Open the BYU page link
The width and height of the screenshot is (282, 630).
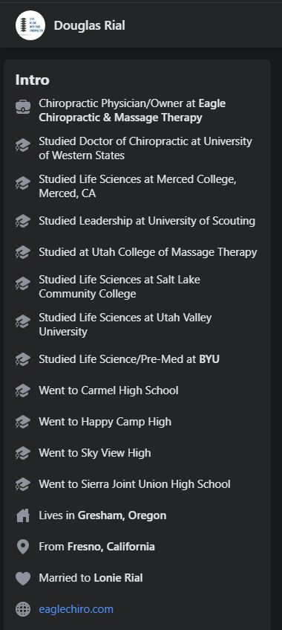tap(209, 359)
